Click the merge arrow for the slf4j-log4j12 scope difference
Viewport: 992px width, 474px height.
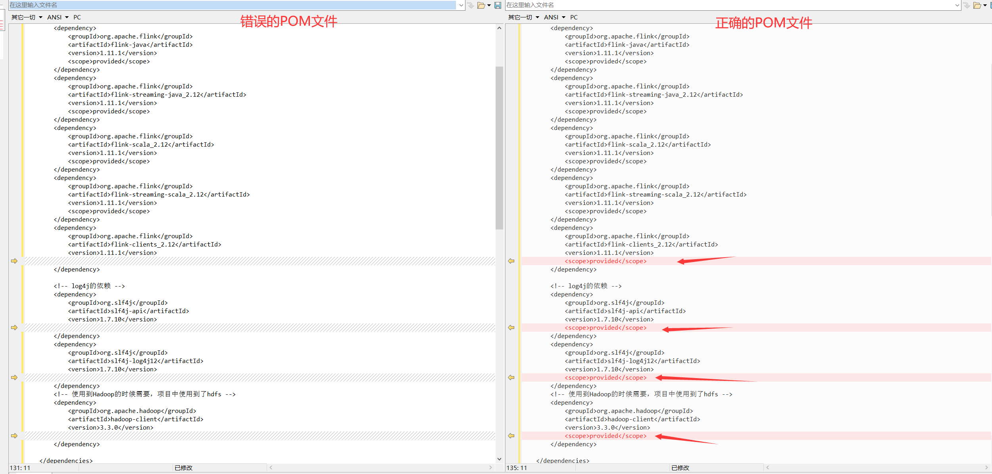[511, 377]
